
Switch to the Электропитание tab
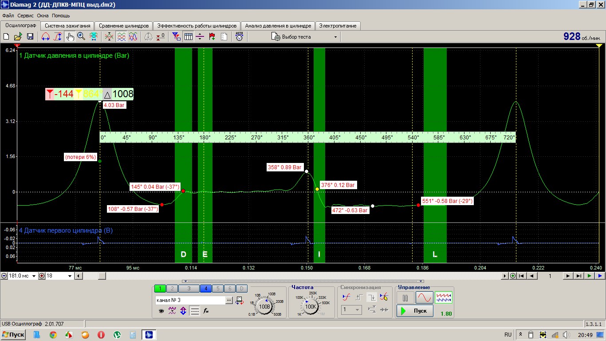[338, 26]
